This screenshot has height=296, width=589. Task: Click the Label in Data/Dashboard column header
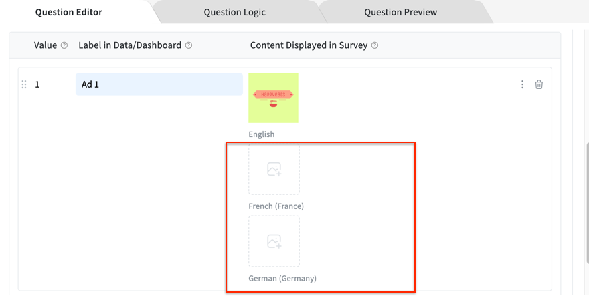click(x=130, y=45)
